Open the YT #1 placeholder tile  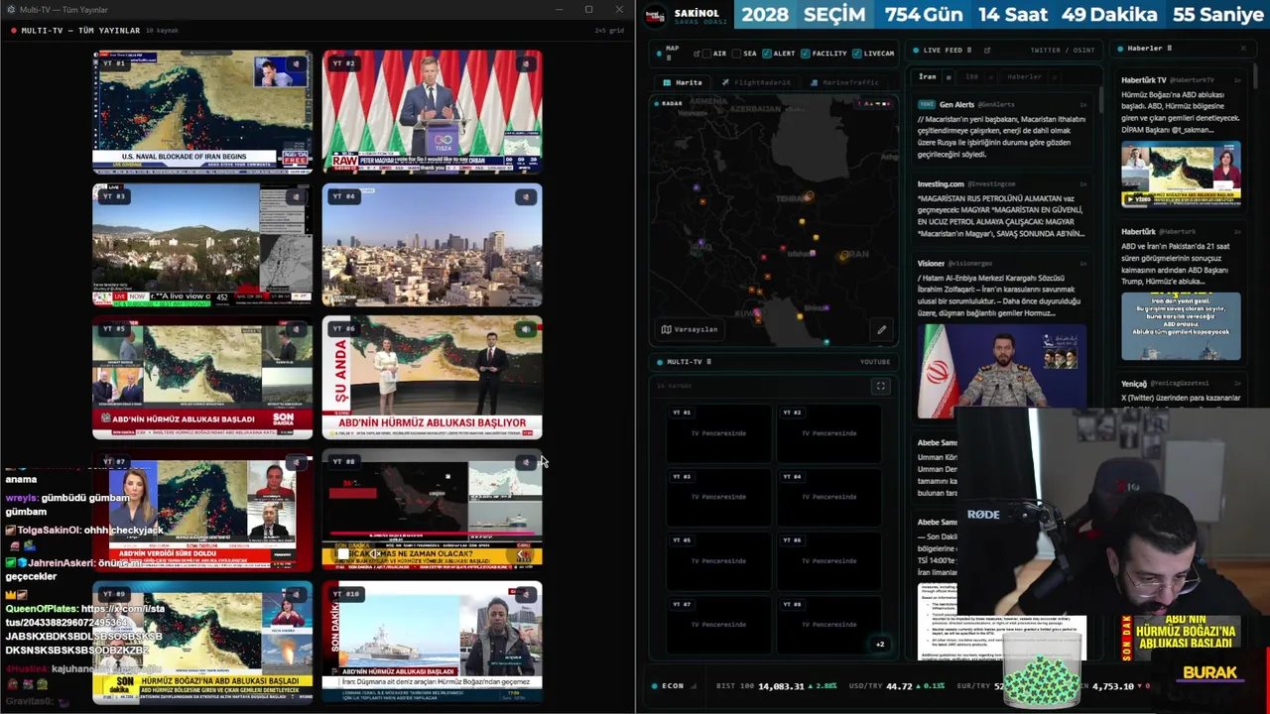click(x=717, y=432)
